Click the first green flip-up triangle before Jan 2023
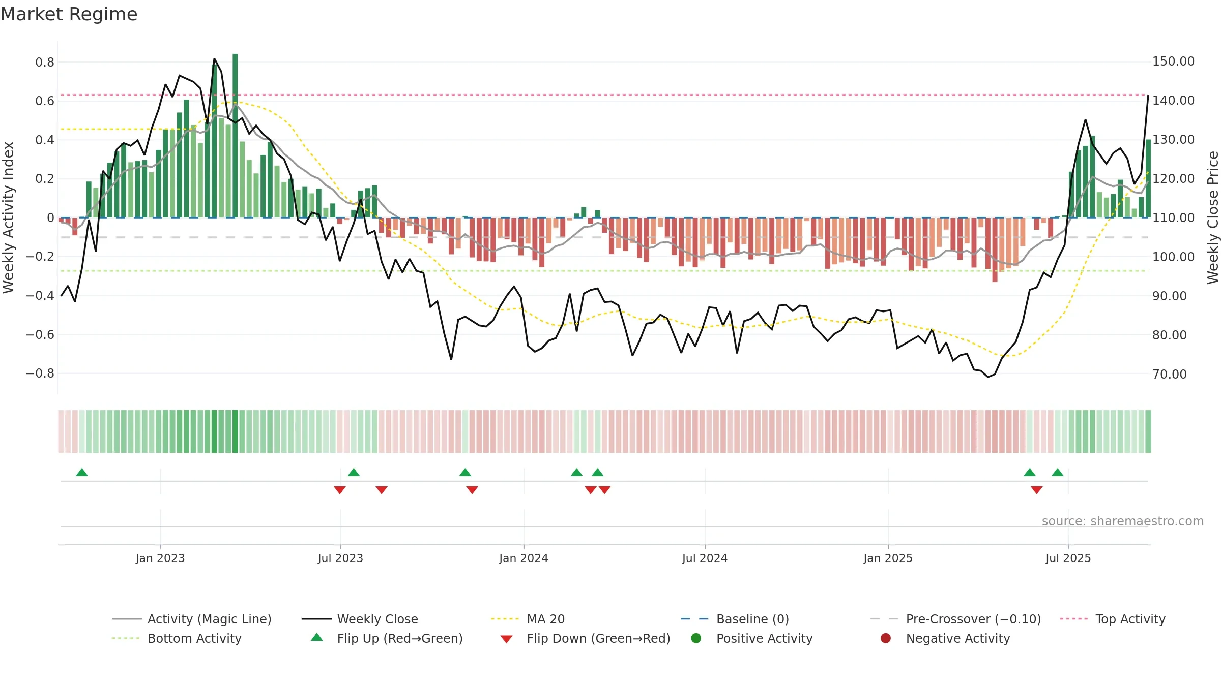The height and width of the screenshot is (686, 1221). [82, 473]
